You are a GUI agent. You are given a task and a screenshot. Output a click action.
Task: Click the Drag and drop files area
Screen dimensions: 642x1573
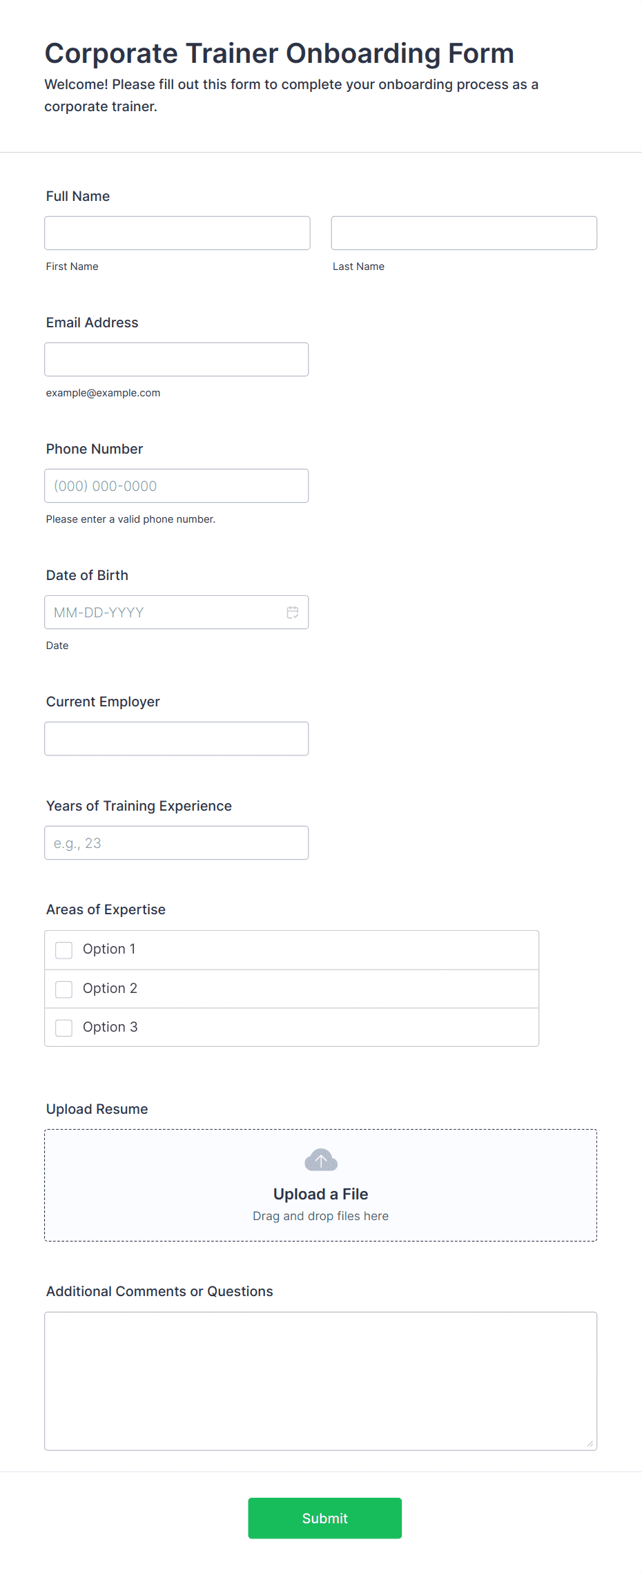(x=321, y=1186)
